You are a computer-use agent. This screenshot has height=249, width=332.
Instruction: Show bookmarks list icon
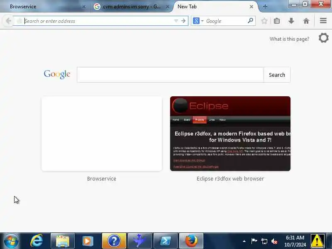point(277,21)
